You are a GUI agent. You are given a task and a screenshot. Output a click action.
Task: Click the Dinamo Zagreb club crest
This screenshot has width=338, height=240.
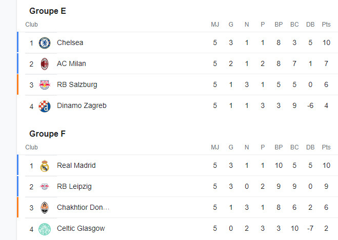pos(45,106)
